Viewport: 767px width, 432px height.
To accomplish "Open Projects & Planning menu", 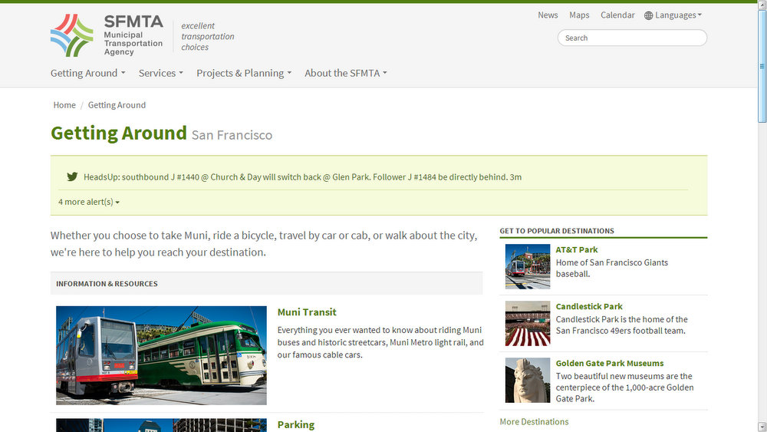I will coord(244,73).
